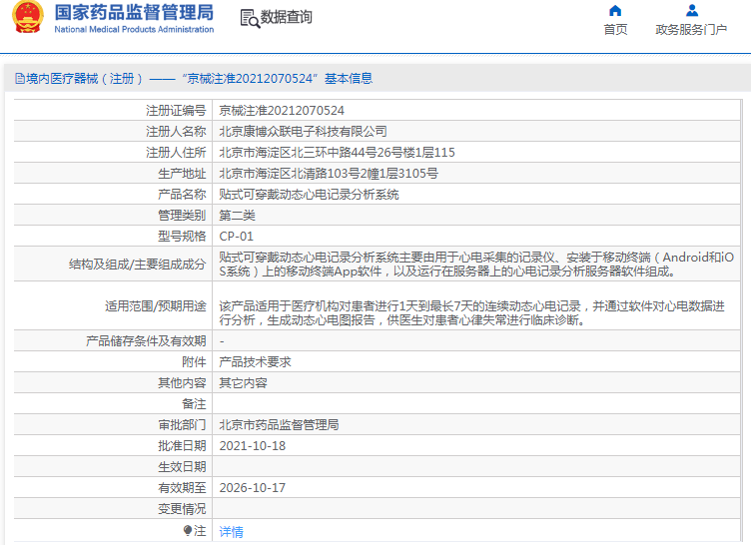Click 国家药品监督管理局 title
The width and height of the screenshot is (751, 545).
134,12
